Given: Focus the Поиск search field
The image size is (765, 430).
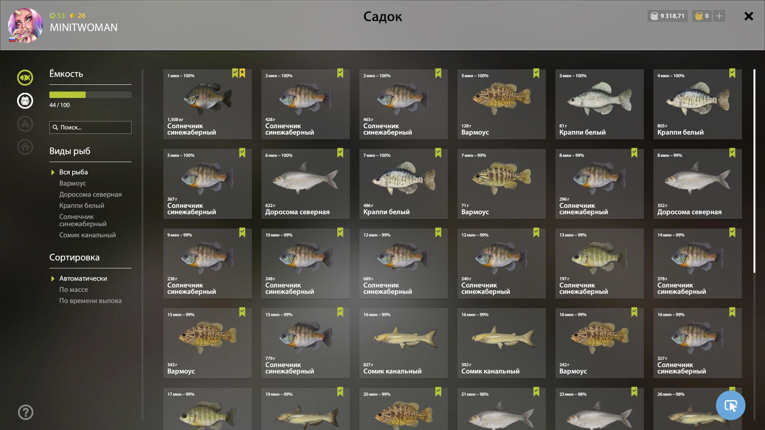Looking at the screenshot, I should coord(90,127).
